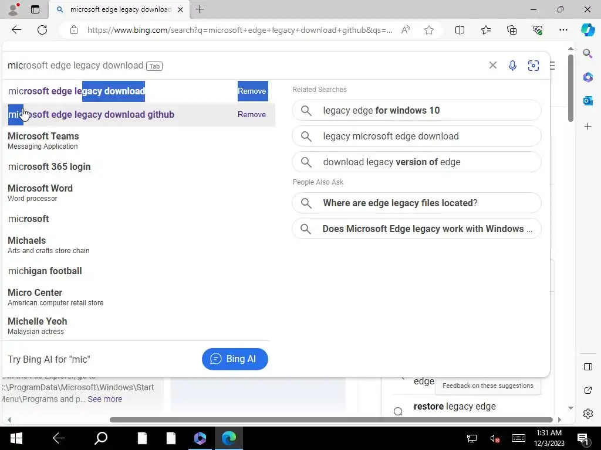Choose Michelle Yeoh suggestion
Image resolution: width=601 pixels, height=450 pixels.
139,326
